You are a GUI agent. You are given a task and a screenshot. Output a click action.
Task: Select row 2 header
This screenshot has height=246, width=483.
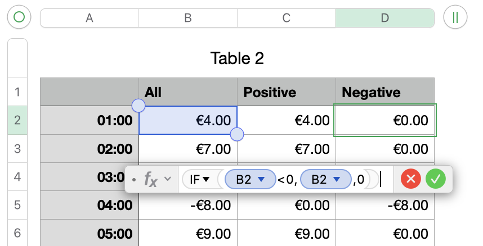[x=17, y=120]
